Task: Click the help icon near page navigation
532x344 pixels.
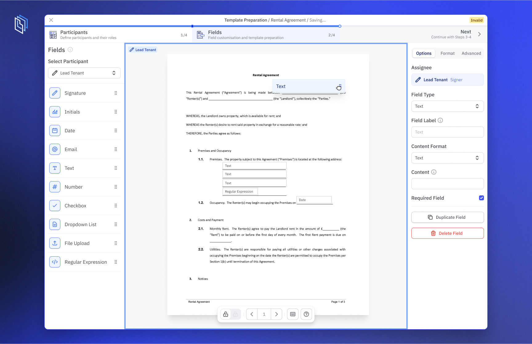Action: click(x=306, y=314)
